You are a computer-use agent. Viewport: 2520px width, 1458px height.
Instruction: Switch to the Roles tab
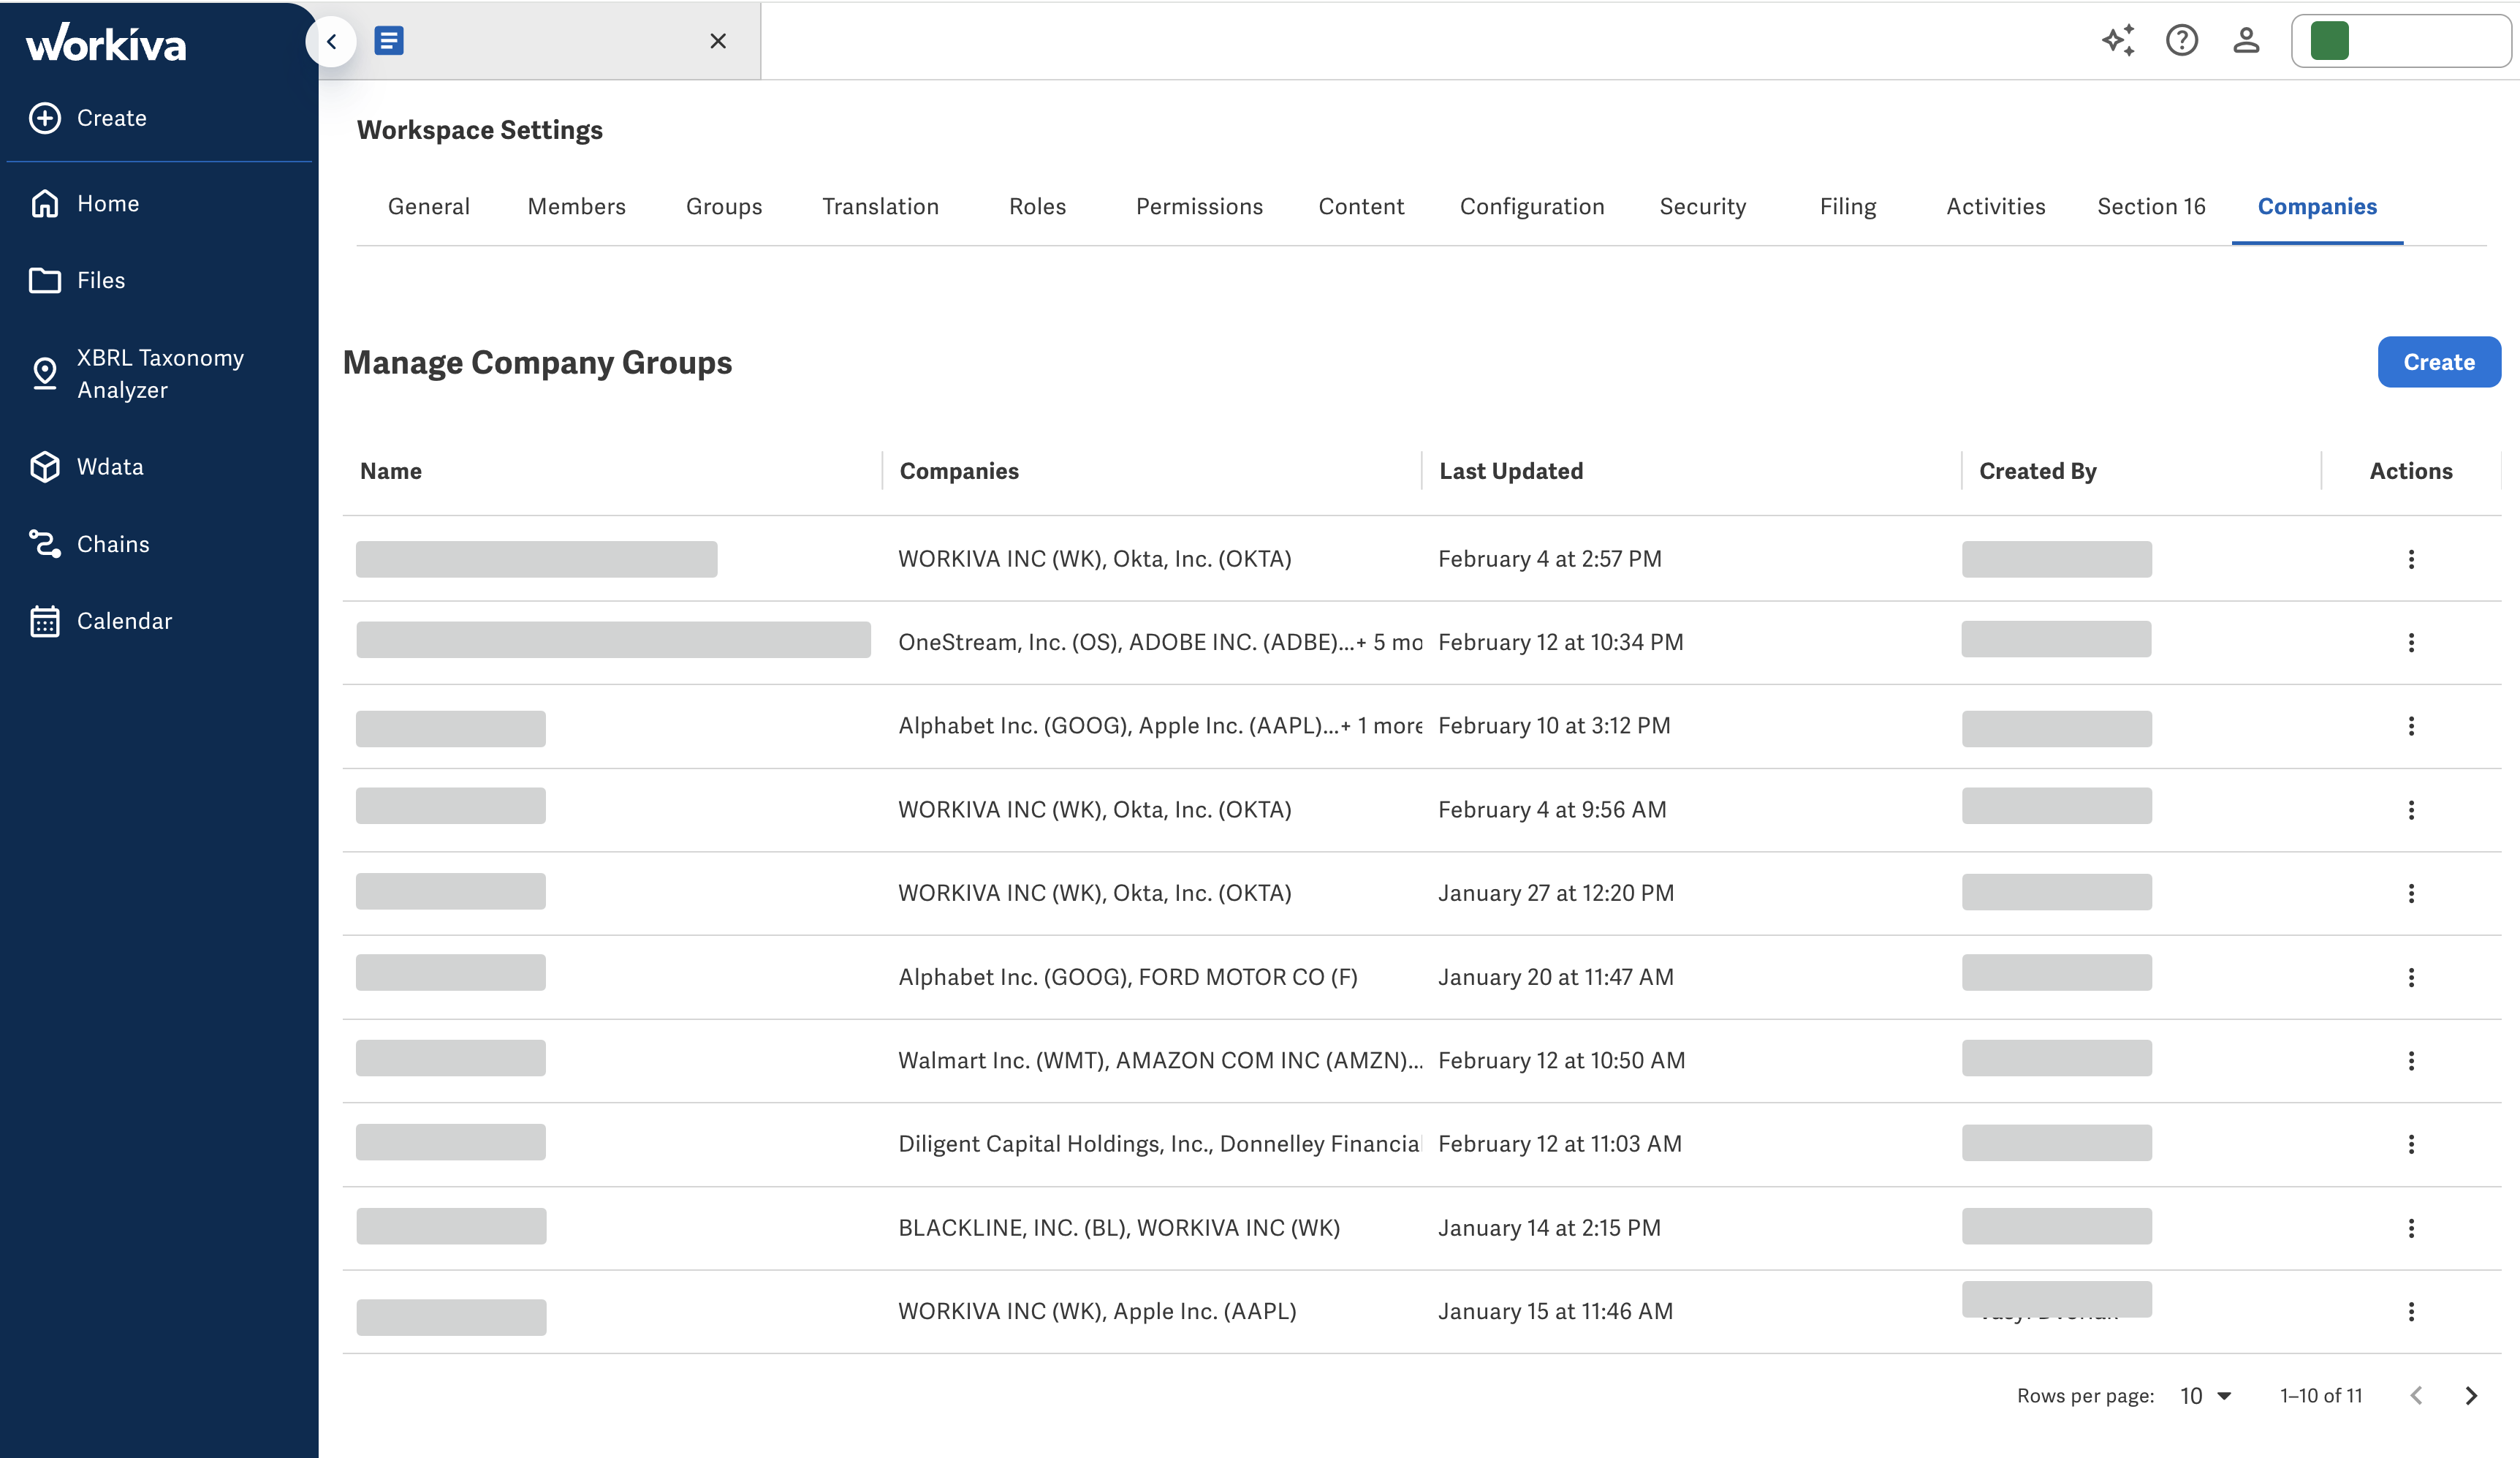[1038, 206]
